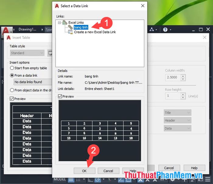Screen dimensions: 213x184
Task: Select the 'bang tinh' Excel link
Action: point(81,27)
